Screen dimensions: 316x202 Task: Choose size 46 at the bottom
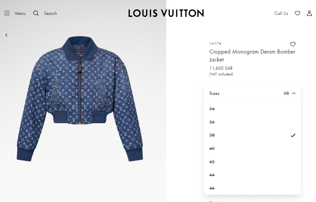coord(252,188)
